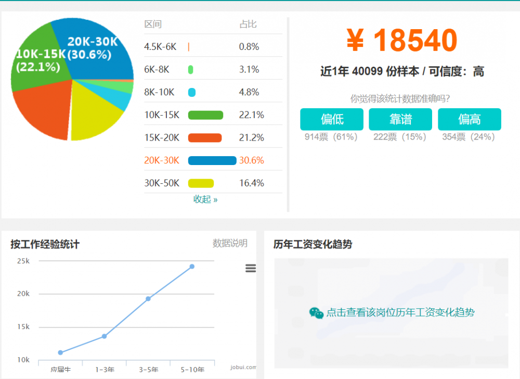
Task: Click the 靠谱 vote button
Action: coord(400,119)
